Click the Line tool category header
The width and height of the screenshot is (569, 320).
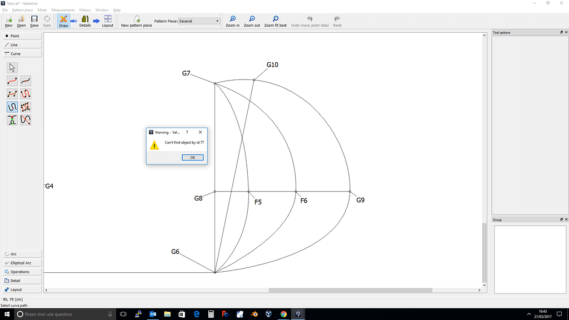[x=21, y=44]
